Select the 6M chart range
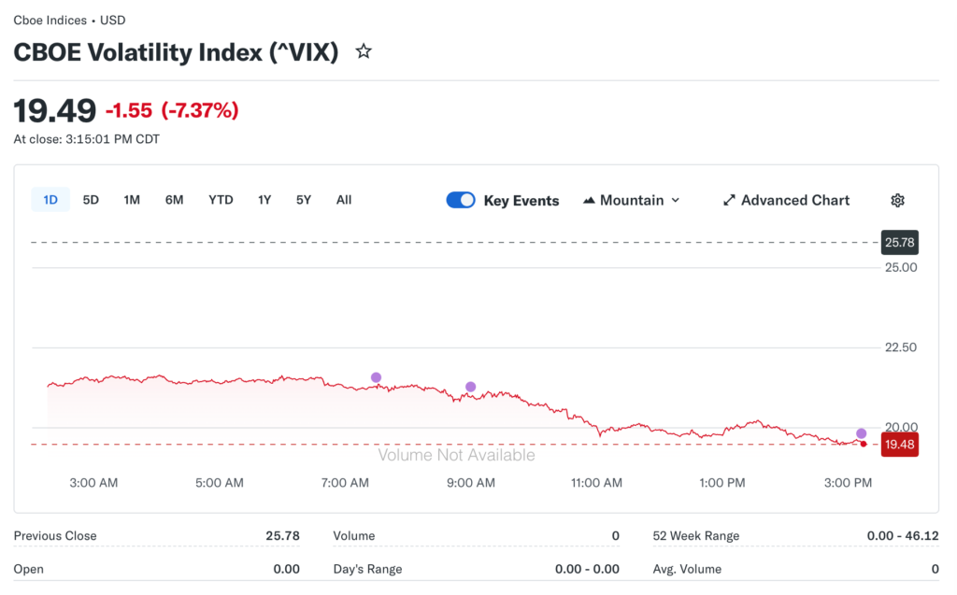Viewport: 957px width, 595px height. point(174,200)
